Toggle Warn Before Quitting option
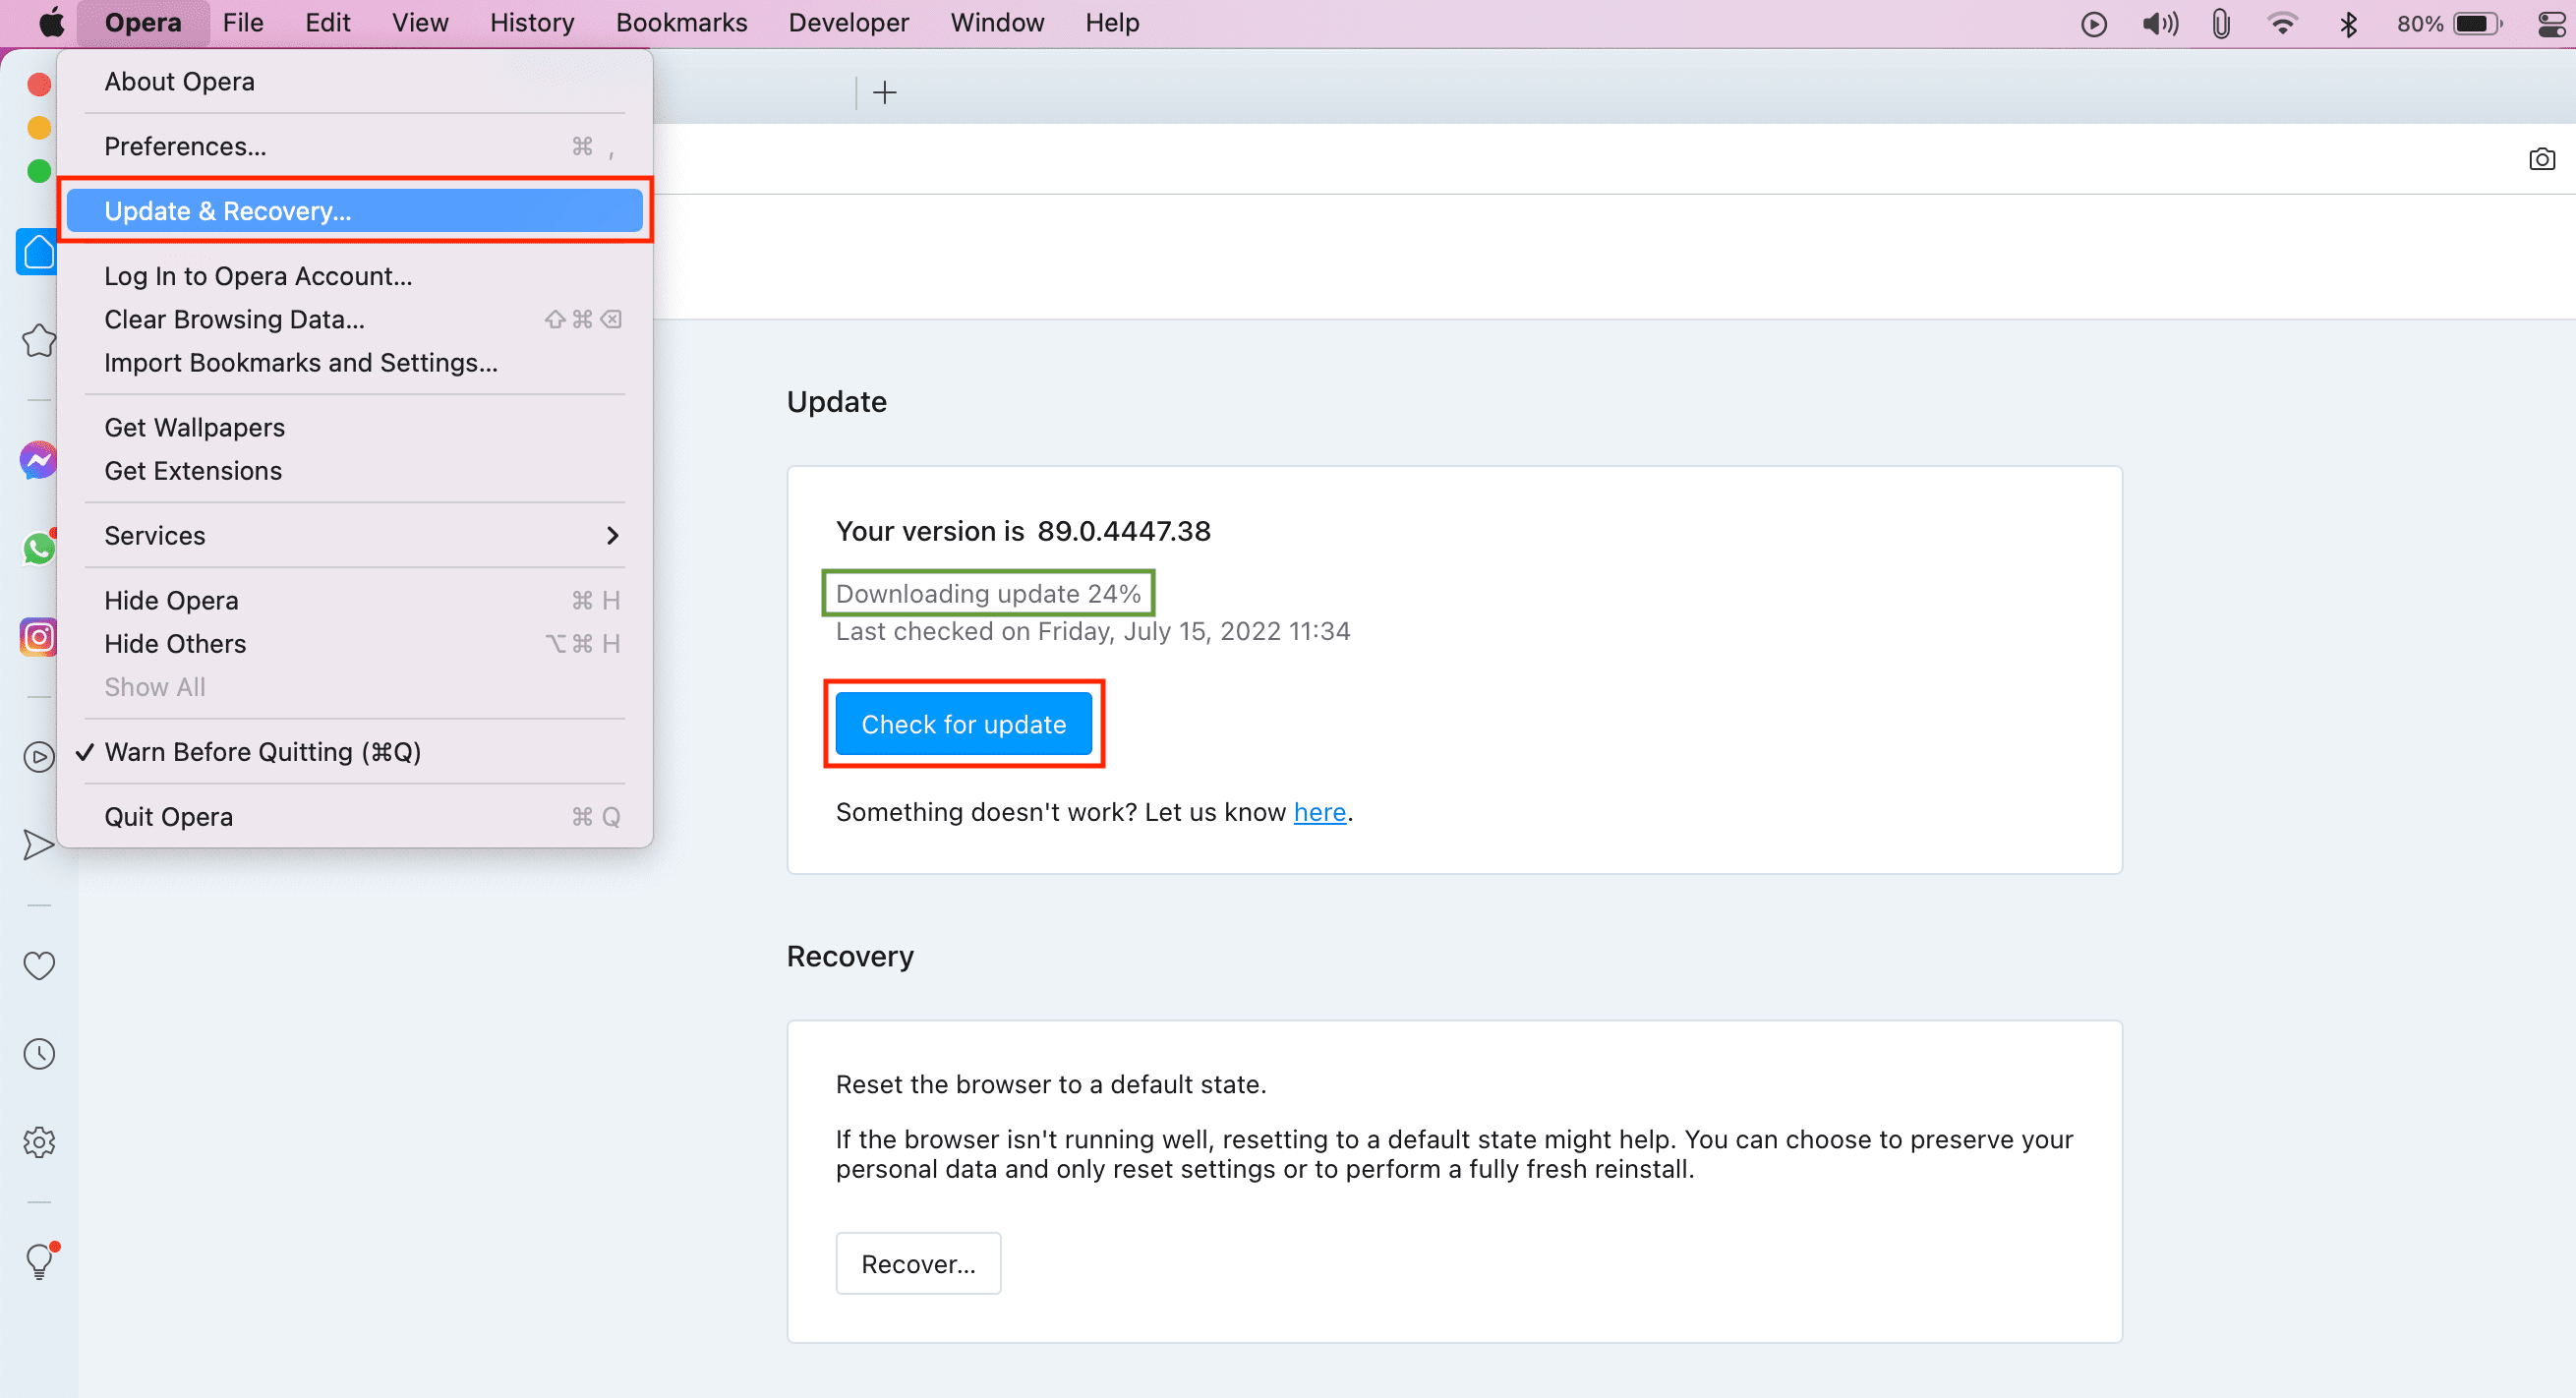Screen dimensions: 2576x1398 click(x=355, y=751)
